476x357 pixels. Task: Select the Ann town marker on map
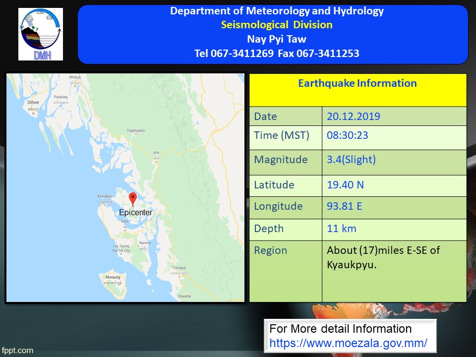(156, 154)
